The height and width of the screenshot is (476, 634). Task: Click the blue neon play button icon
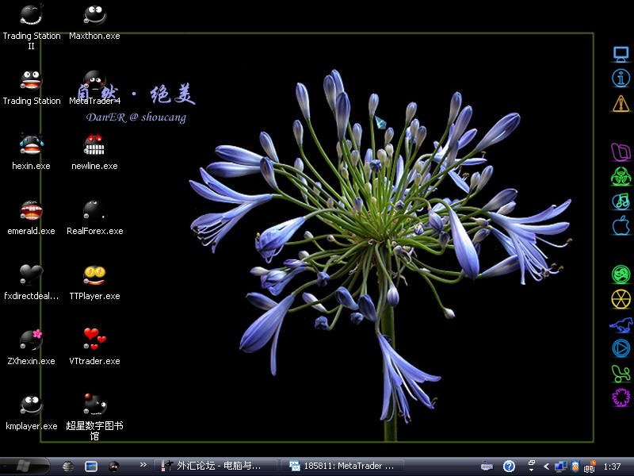[x=621, y=347]
